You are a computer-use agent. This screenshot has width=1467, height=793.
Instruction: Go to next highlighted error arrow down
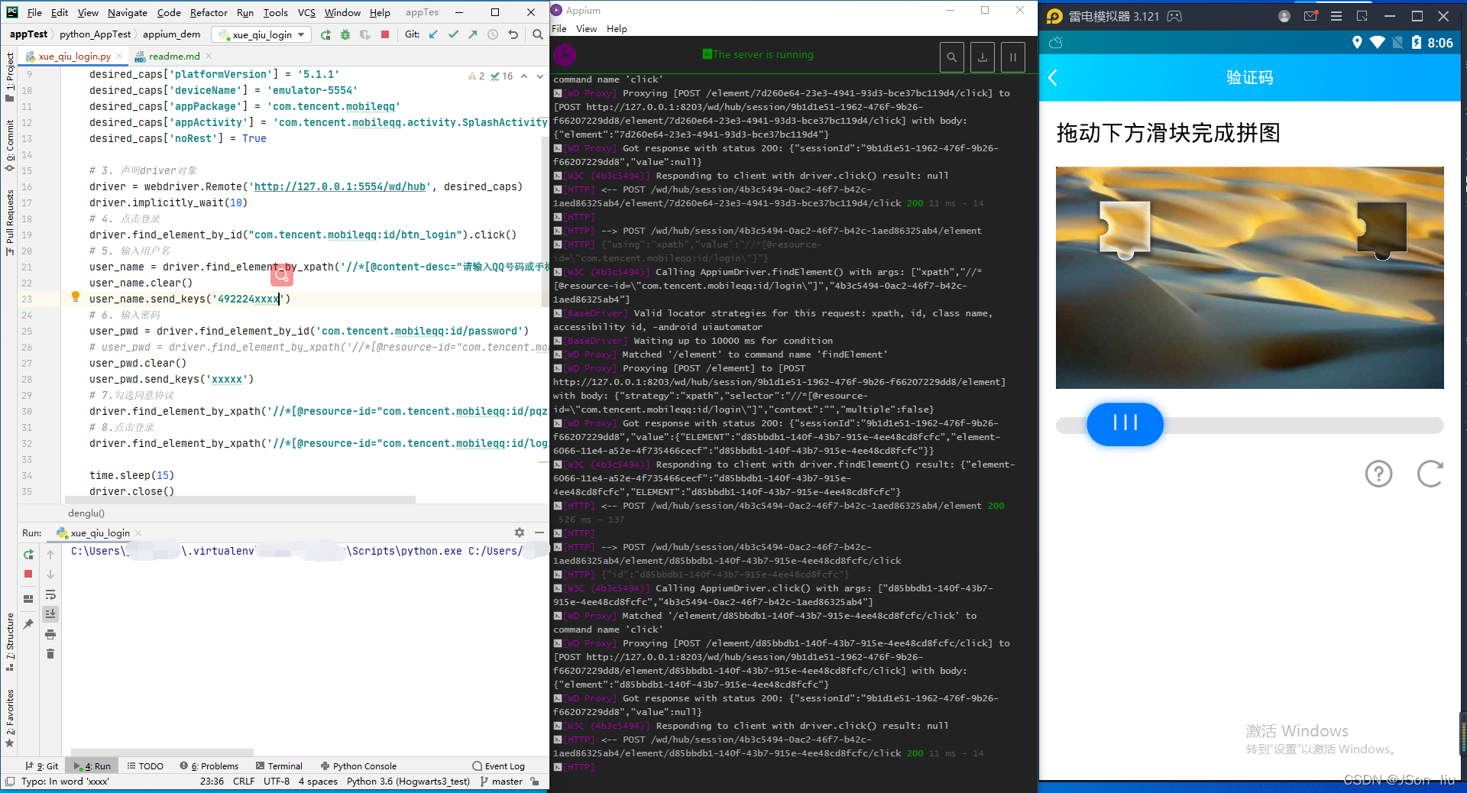pos(540,76)
